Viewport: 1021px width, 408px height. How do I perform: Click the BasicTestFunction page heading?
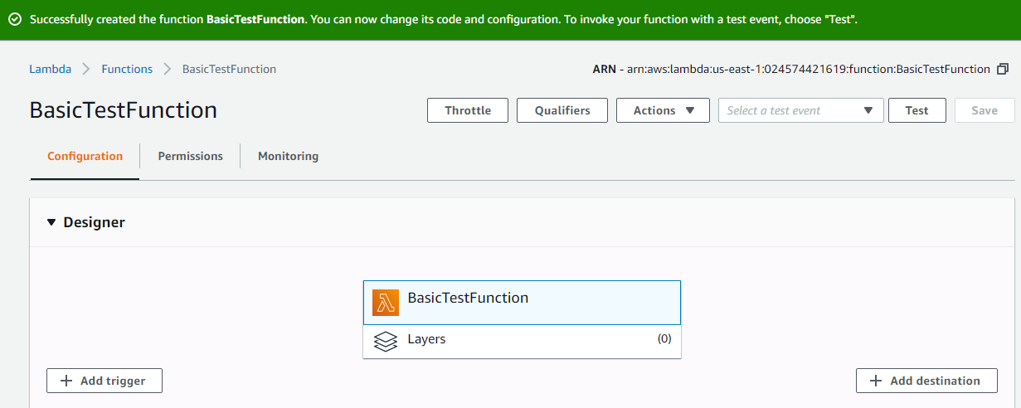[x=123, y=110]
